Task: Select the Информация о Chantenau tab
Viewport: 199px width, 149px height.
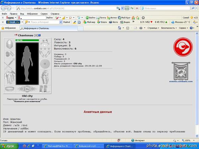Action: click(x=48, y=28)
